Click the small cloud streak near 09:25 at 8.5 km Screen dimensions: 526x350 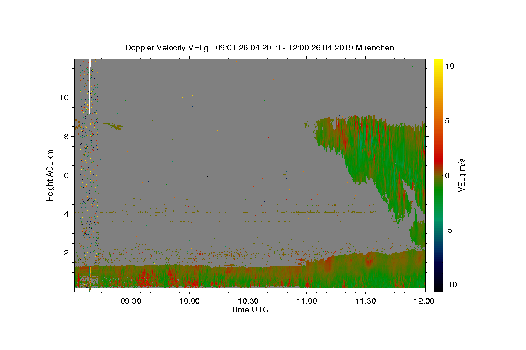pyautogui.click(x=114, y=126)
